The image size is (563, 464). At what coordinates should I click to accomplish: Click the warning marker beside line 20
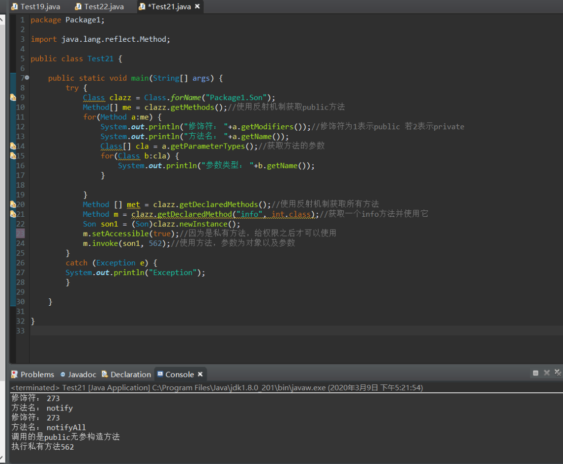click(13, 204)
